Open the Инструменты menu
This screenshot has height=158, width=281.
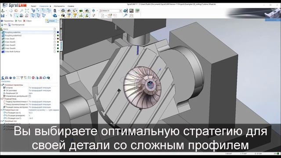(x=59, y=6)
